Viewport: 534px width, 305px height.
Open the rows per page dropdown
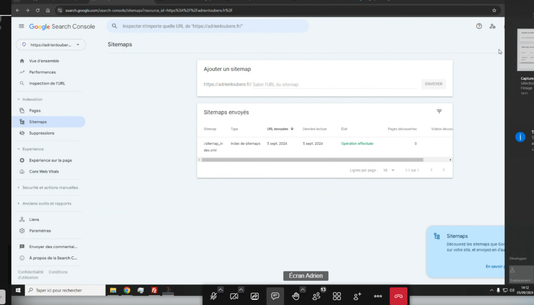pos(389,170)
